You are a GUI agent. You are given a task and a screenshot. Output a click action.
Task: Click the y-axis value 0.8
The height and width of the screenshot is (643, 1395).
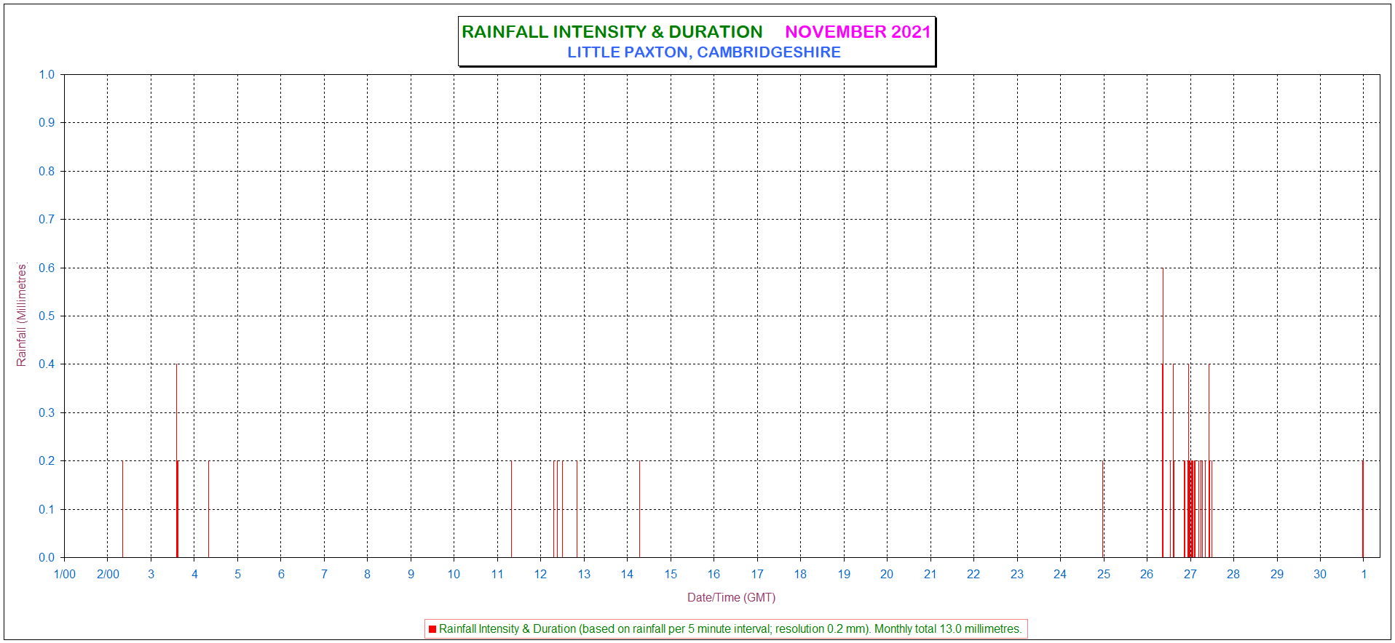[47, 172]
